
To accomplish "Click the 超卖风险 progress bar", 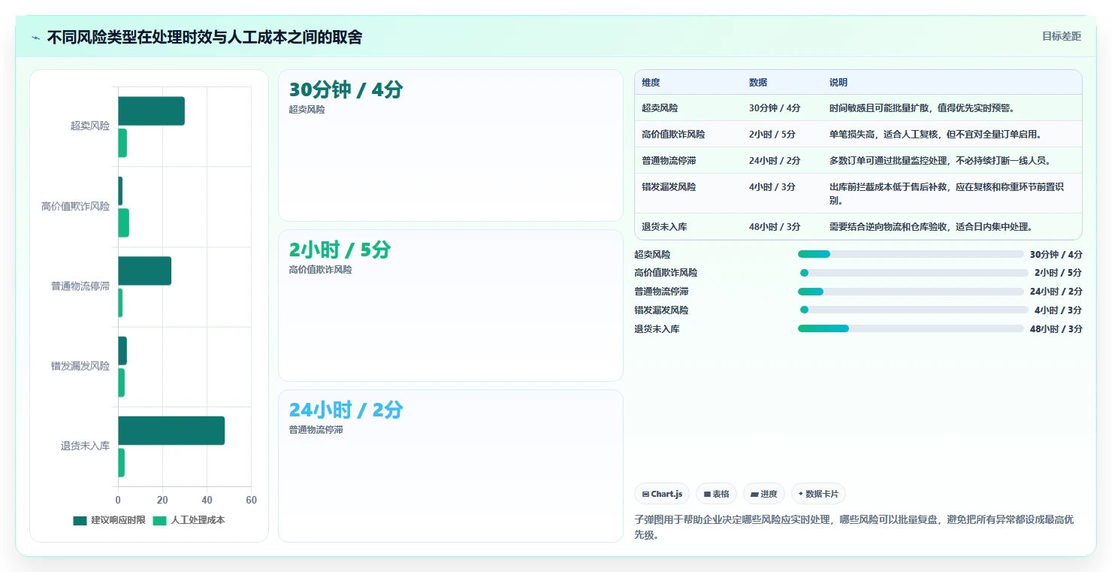I will (x=911, y=254).
